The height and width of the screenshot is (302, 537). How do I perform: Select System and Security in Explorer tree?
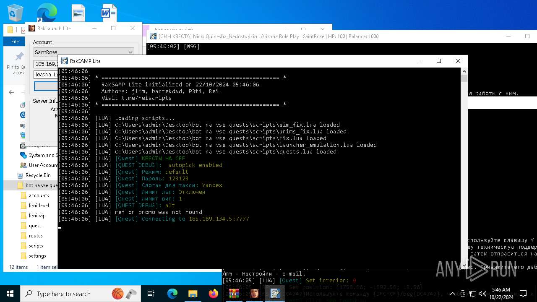39,155
